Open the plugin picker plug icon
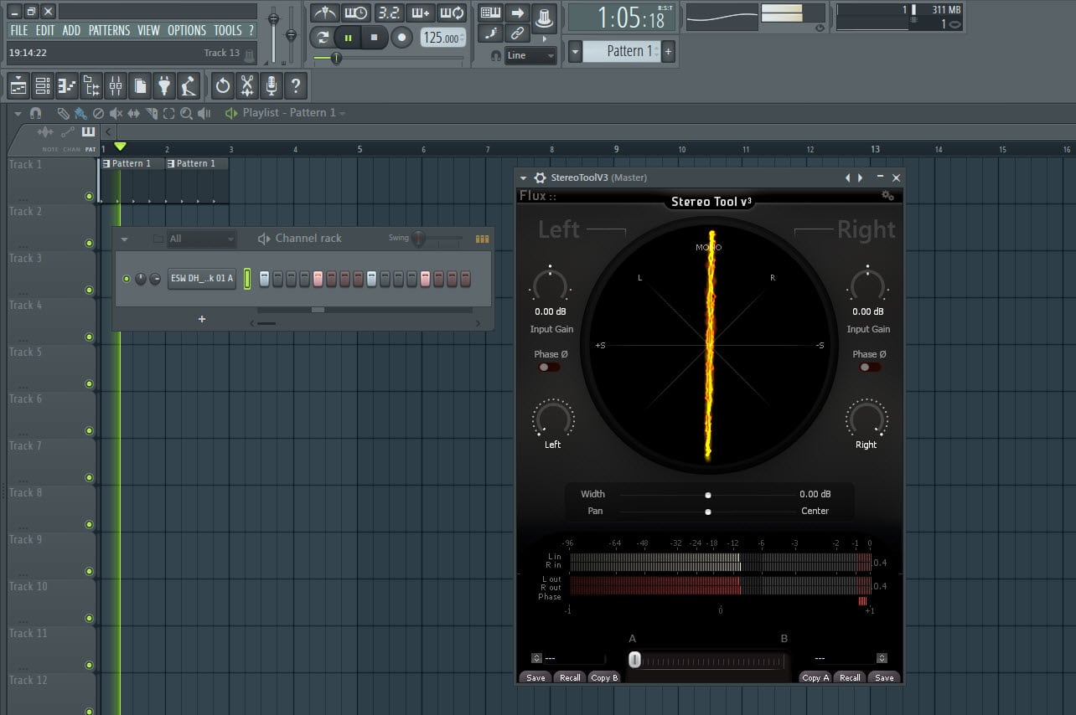Image resolution: width=1076 pixels, height=715 pixels. pos(165,85)
